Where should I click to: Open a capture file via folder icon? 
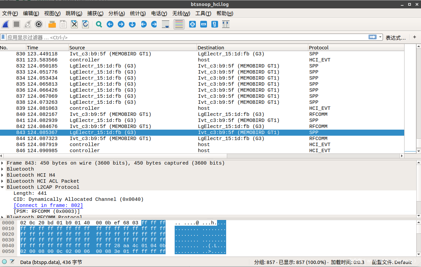point(52,24)
